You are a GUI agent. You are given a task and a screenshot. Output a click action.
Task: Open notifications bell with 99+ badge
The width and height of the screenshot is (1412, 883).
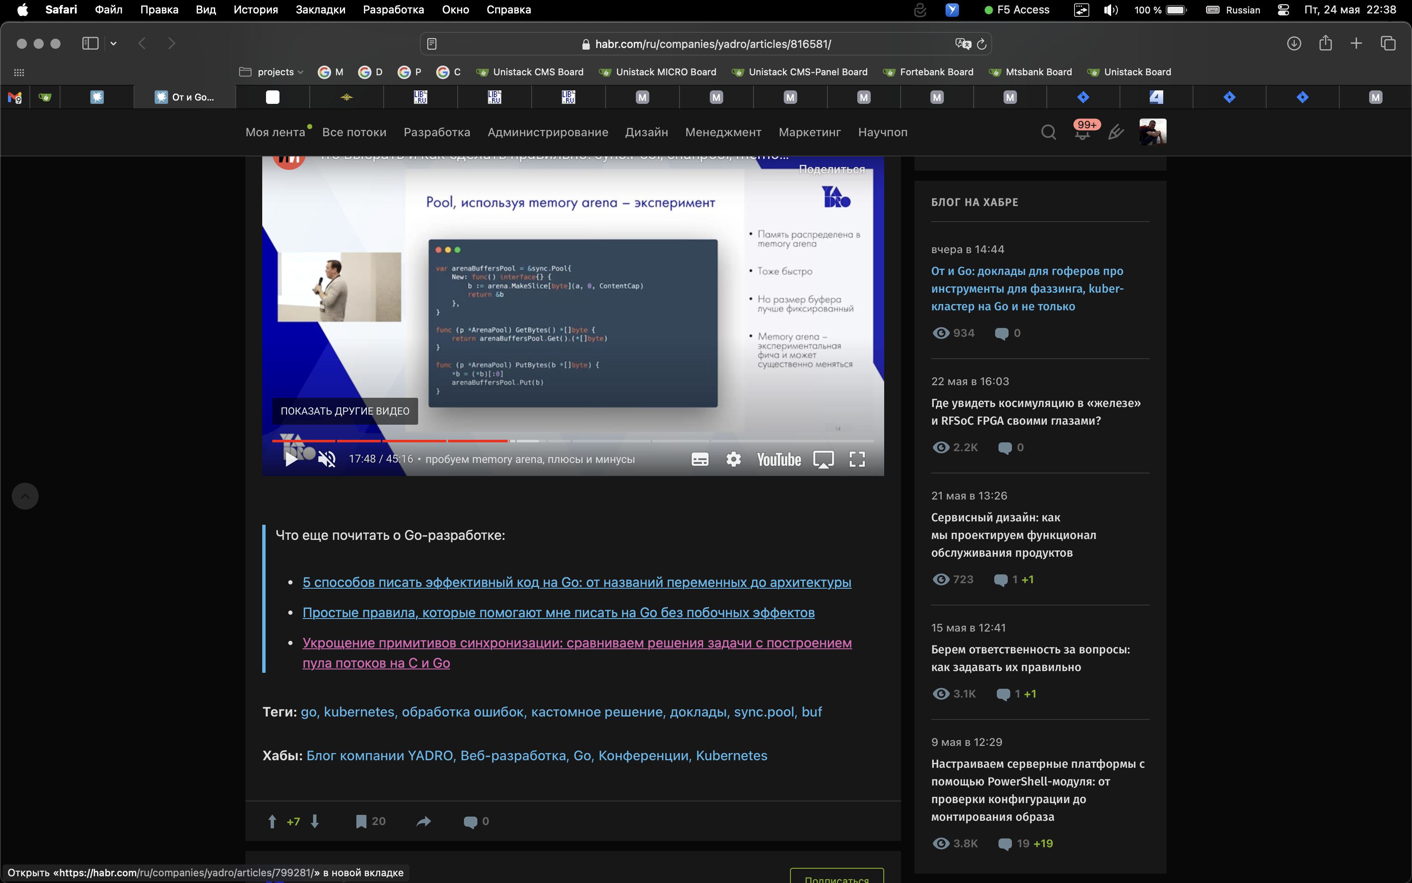click(1083, 133)
